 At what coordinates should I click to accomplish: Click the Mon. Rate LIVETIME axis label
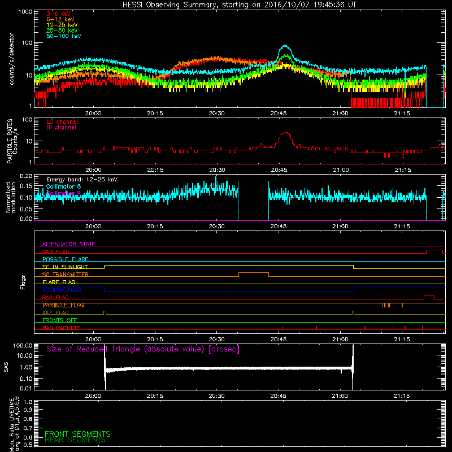point(15,424)
